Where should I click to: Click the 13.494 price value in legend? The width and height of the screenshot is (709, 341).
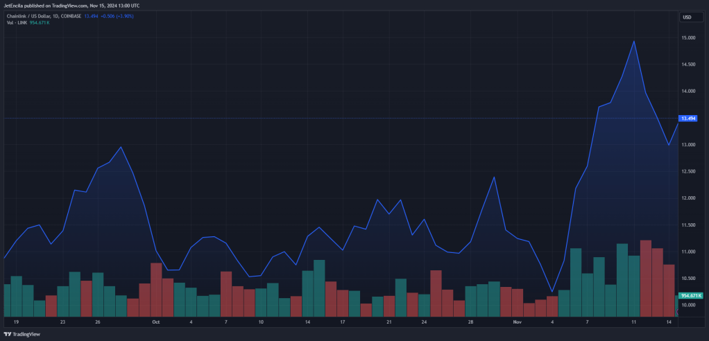tap(91, 16)
